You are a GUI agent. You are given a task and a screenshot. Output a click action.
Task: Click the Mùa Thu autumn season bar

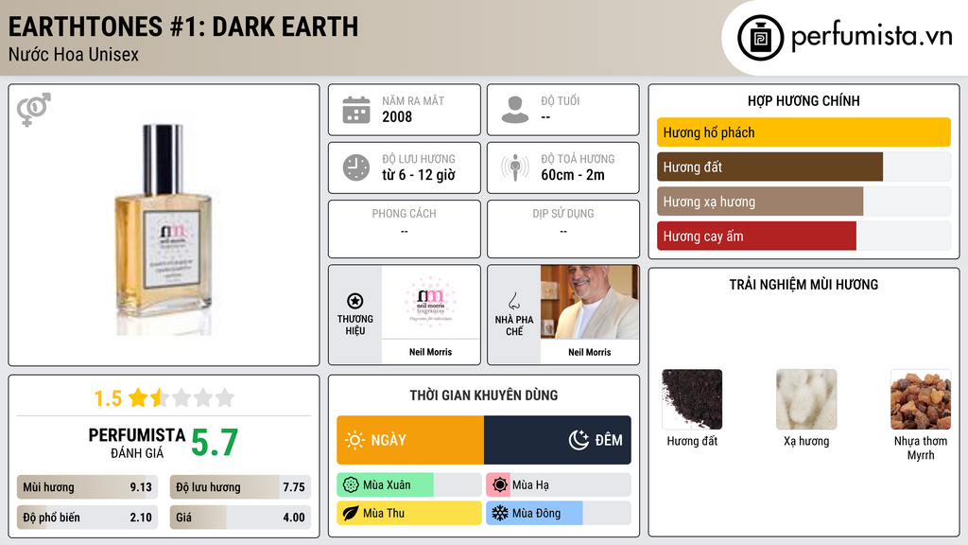point(409,513)
